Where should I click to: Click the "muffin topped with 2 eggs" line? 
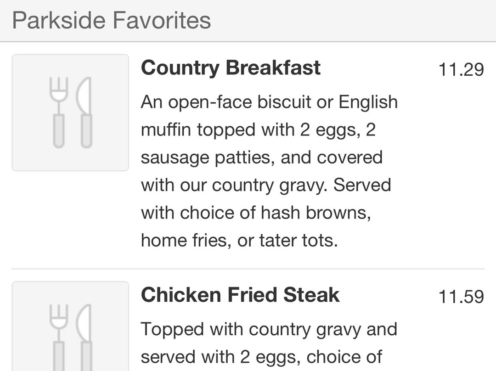click(x=258, y=130)
